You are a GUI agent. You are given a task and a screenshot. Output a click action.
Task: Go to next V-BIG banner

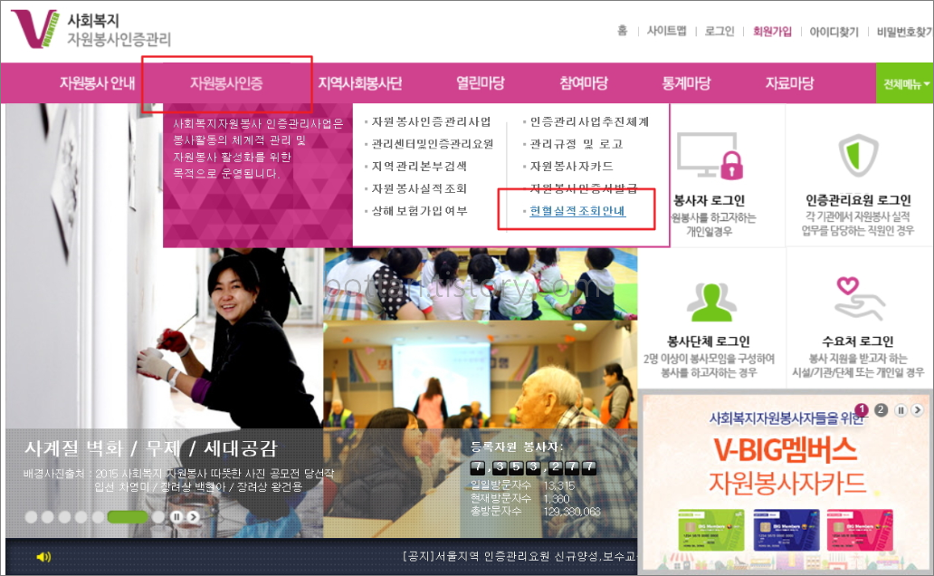click(918, 410)
